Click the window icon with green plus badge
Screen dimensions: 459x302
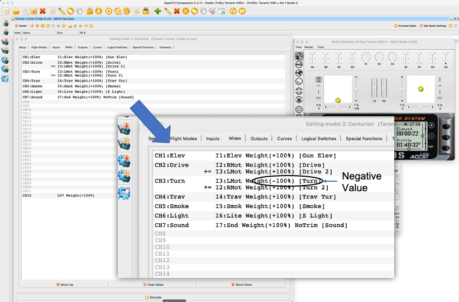click(222, 11)
